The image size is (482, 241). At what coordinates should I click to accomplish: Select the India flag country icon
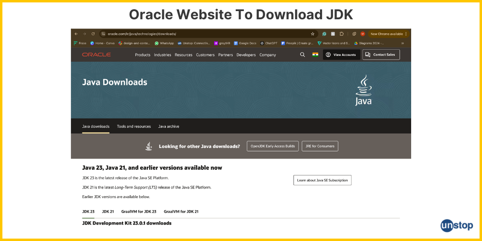point(315,54)
